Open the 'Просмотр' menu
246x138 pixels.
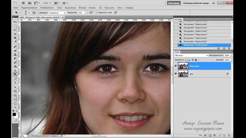click(109, 8)
